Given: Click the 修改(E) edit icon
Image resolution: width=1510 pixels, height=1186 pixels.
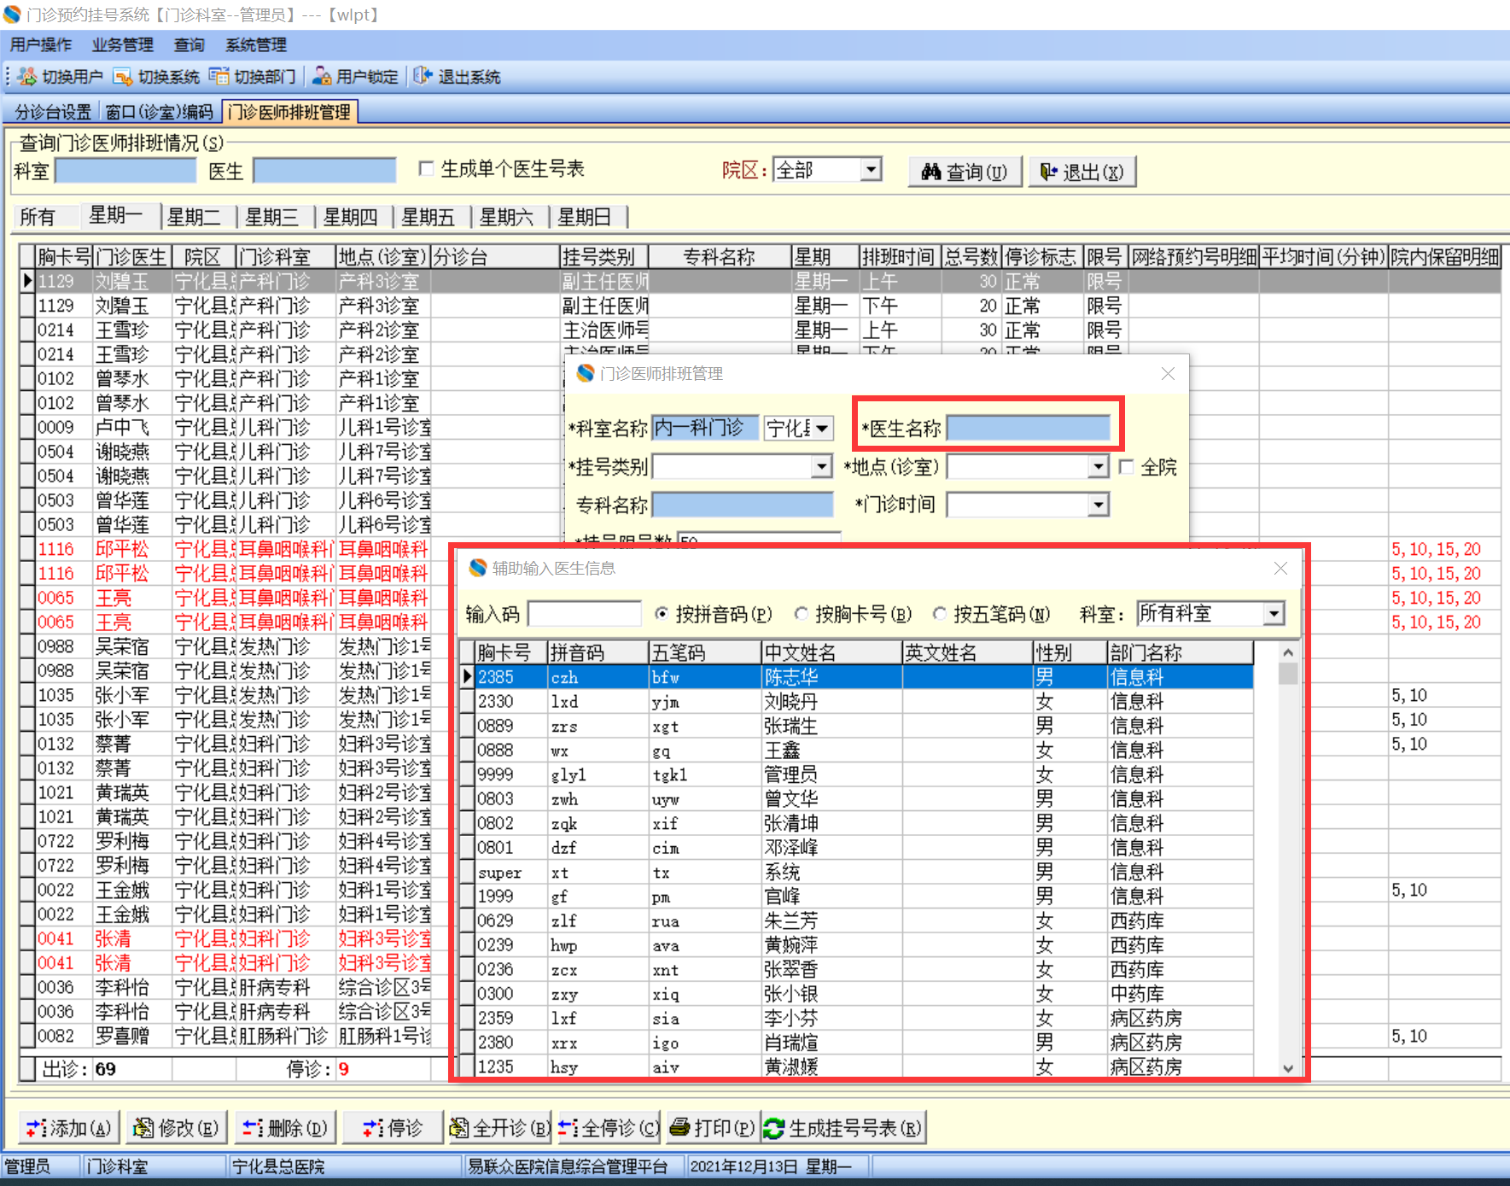Looking at the screenshot, I should pyautogui.click(x=143, y=1128).
